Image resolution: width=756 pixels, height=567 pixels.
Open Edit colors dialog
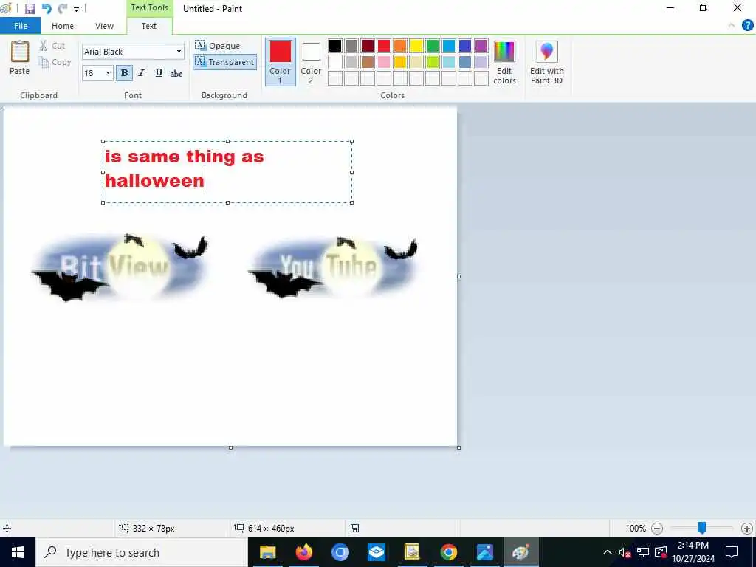pyautogui.click(x=504, y=62)
